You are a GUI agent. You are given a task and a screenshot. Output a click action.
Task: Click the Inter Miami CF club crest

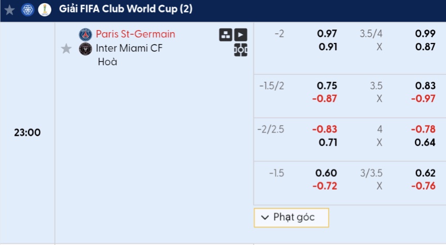pyautogui.click(x=85, y=49)
